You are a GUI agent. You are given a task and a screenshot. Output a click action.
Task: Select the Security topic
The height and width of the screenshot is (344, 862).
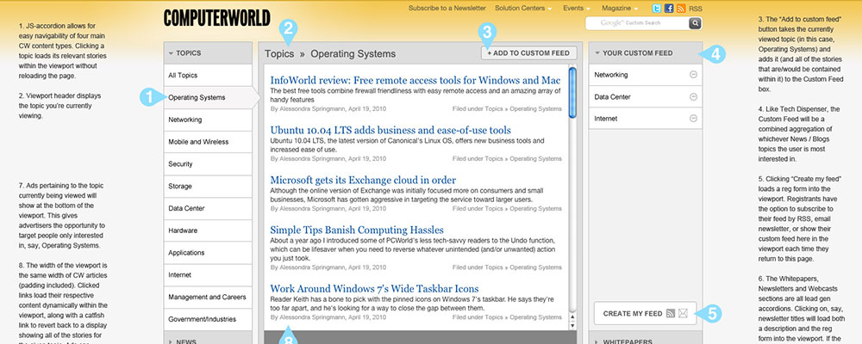click(208, 164)
